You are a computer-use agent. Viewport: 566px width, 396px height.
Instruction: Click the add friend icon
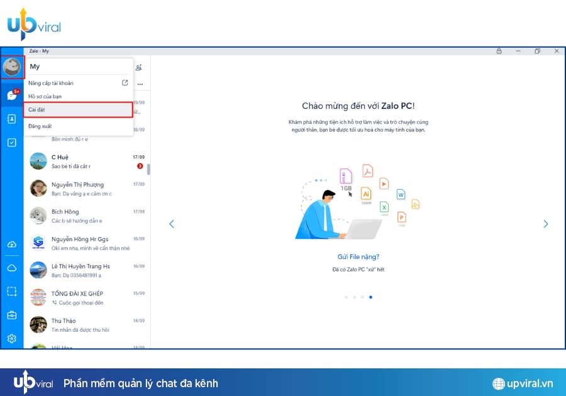[138, 67]
